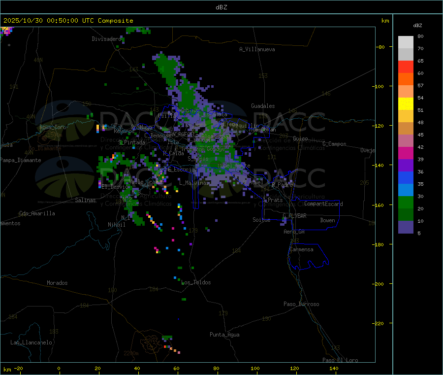Click the Guico map label
443x375 pixels.
tap(300, 138)
